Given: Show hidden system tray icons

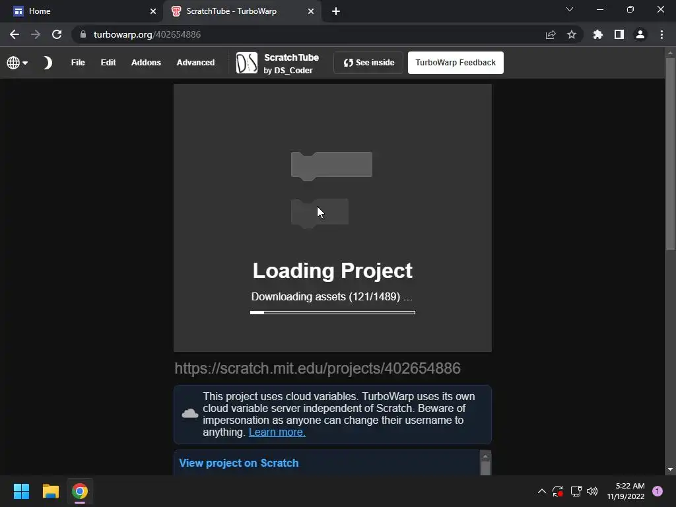Looking at the screenshot, I should (x=542, y=491).
